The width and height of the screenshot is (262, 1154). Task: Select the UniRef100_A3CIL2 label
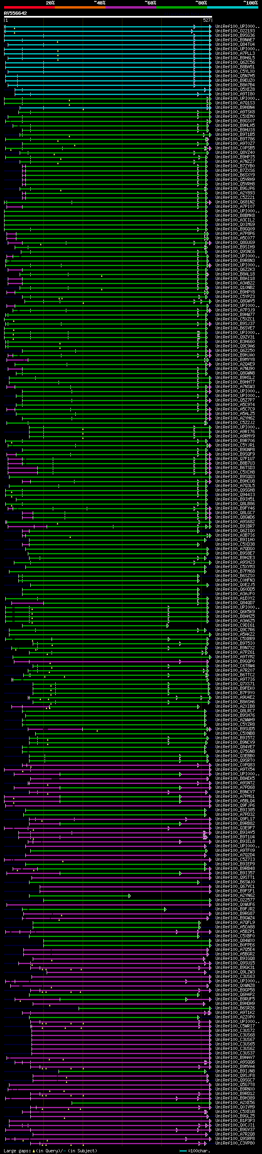pyautogui.click(x=235, y=220)
